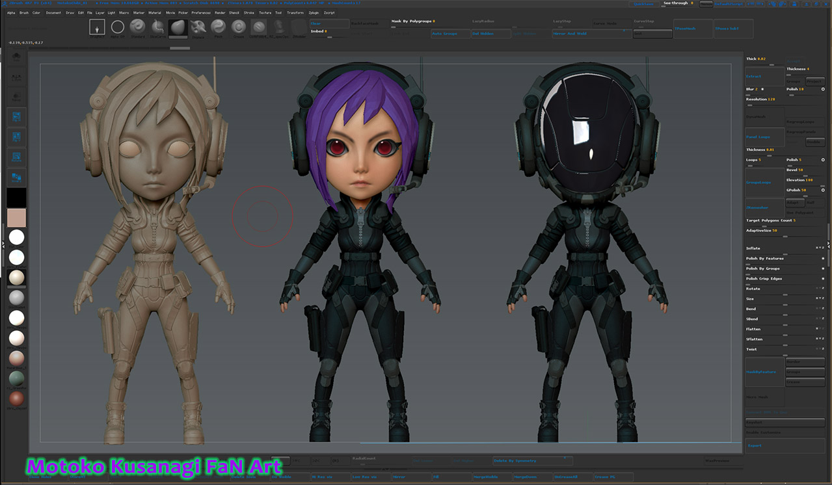832x485 pixels.
Task: Toggle the Adapt option
Action: coord(795,202)
